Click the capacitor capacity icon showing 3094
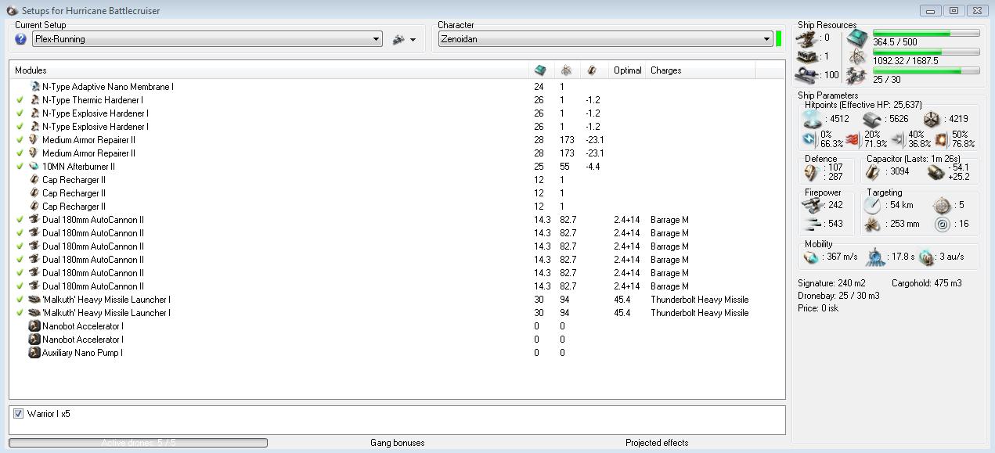 [874, 172]
